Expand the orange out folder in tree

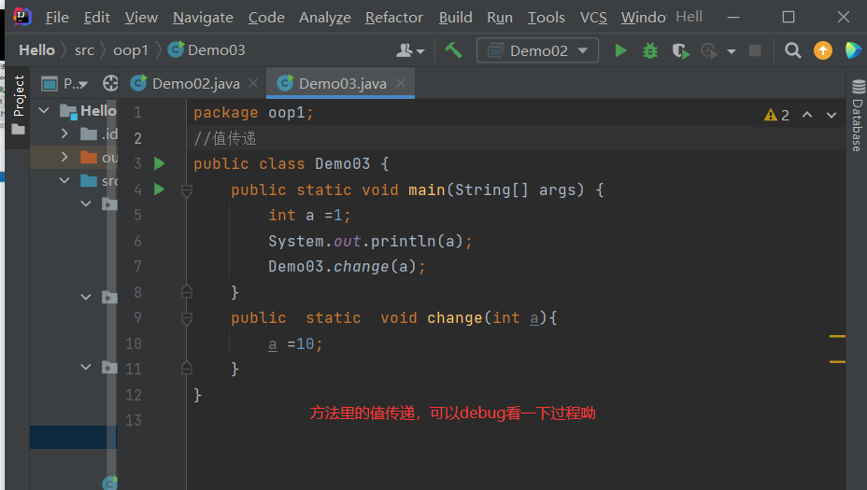point(64,157)
